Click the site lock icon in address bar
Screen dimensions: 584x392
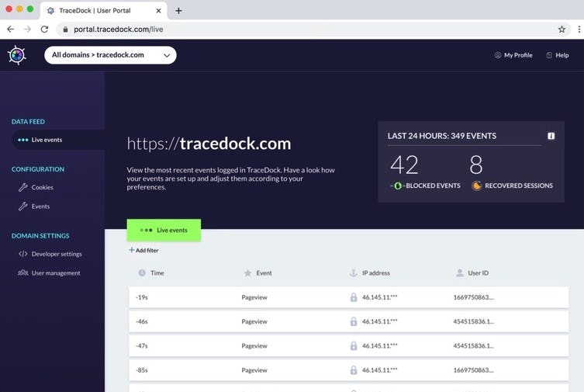click(65, 29)
